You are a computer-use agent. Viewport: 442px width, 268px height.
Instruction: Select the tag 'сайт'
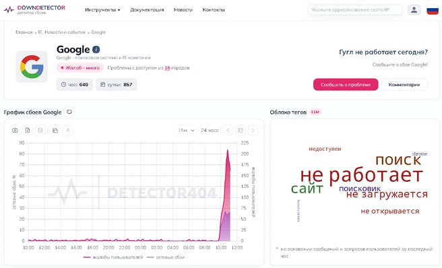307,189
